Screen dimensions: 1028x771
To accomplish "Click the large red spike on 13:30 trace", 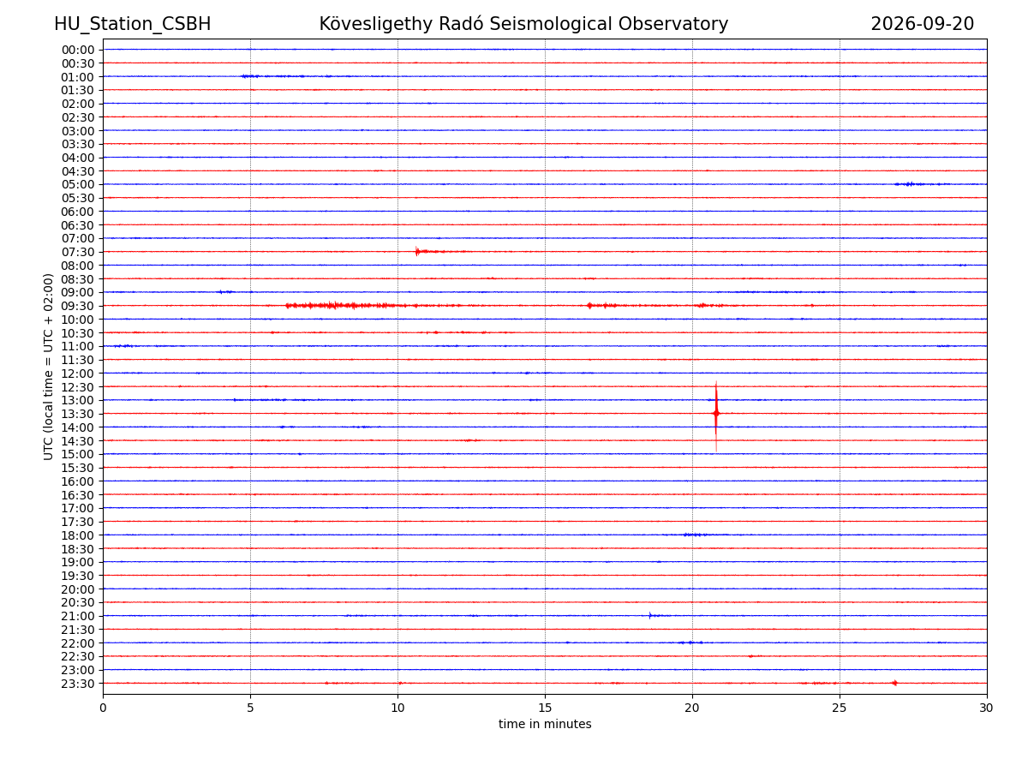I will (x=716, y=414).
